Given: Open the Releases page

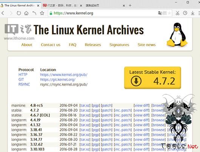Looking at the screenshot, I should point(93,45).
